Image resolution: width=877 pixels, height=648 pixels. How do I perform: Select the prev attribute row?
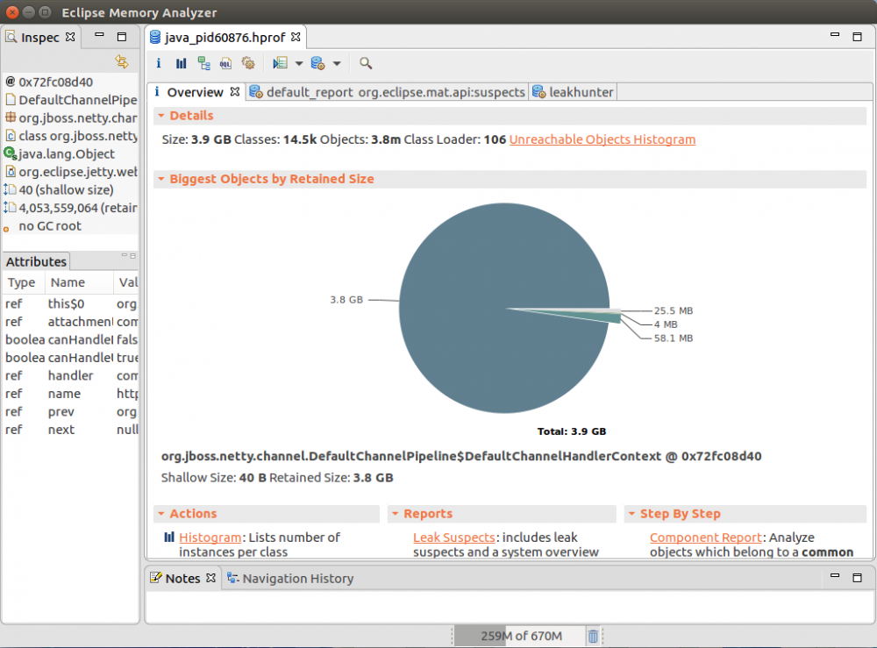click(70, 411)
